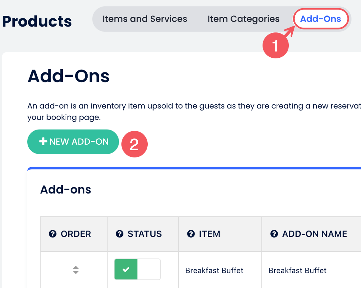Click the Products page title

coord(37,21)
